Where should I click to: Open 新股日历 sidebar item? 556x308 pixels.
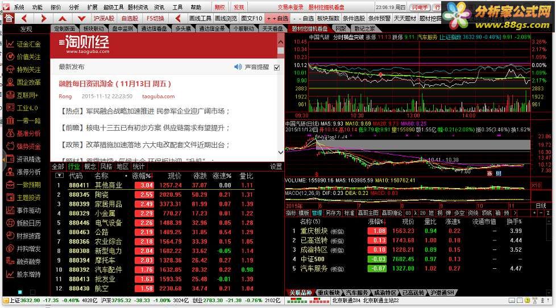24,223
